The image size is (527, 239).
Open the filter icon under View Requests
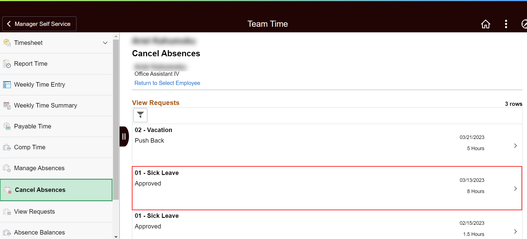pyautogui.click(x=140, y=115)
